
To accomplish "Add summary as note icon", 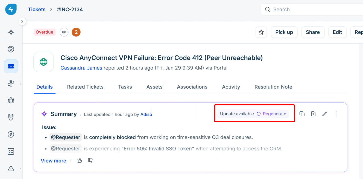I will tap(313, 114).
